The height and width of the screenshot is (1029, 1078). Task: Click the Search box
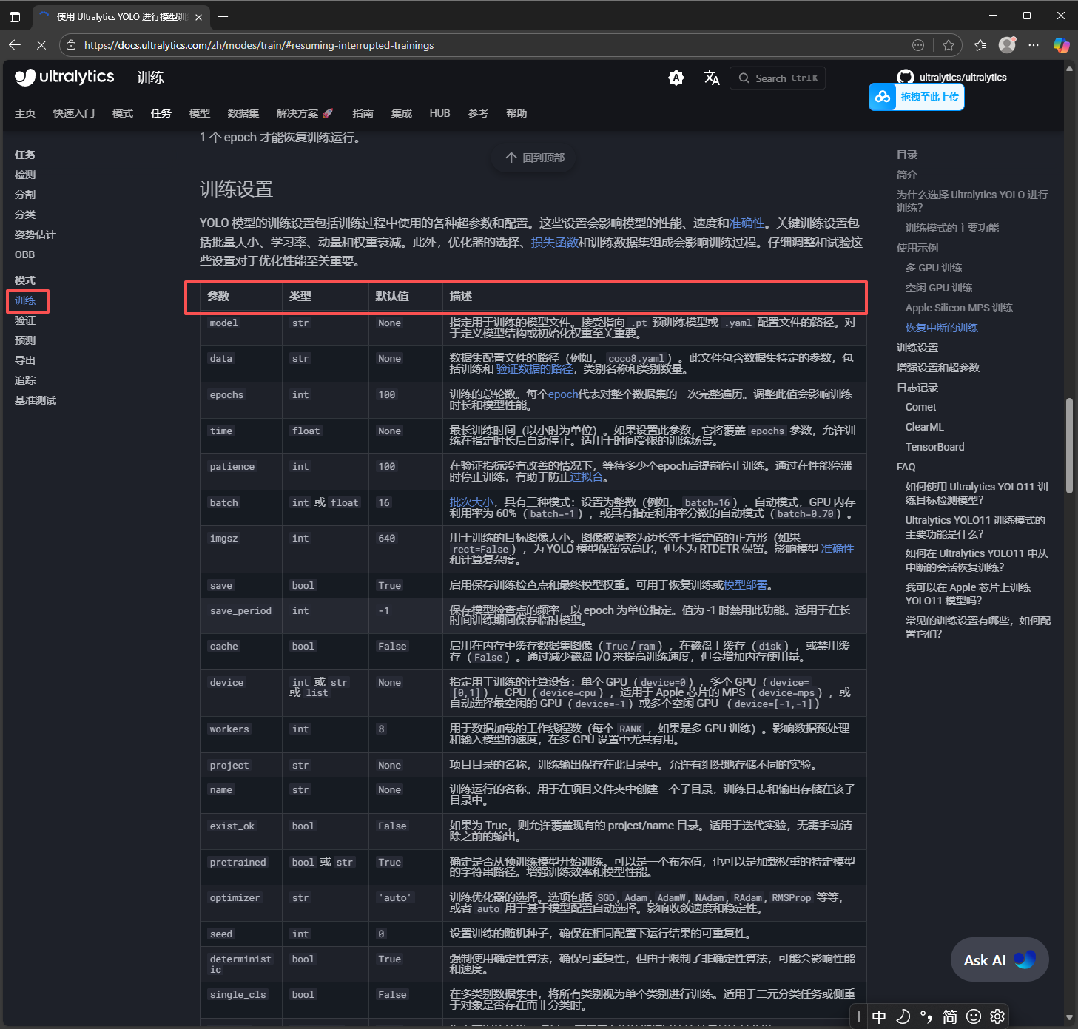click(778, 78)
